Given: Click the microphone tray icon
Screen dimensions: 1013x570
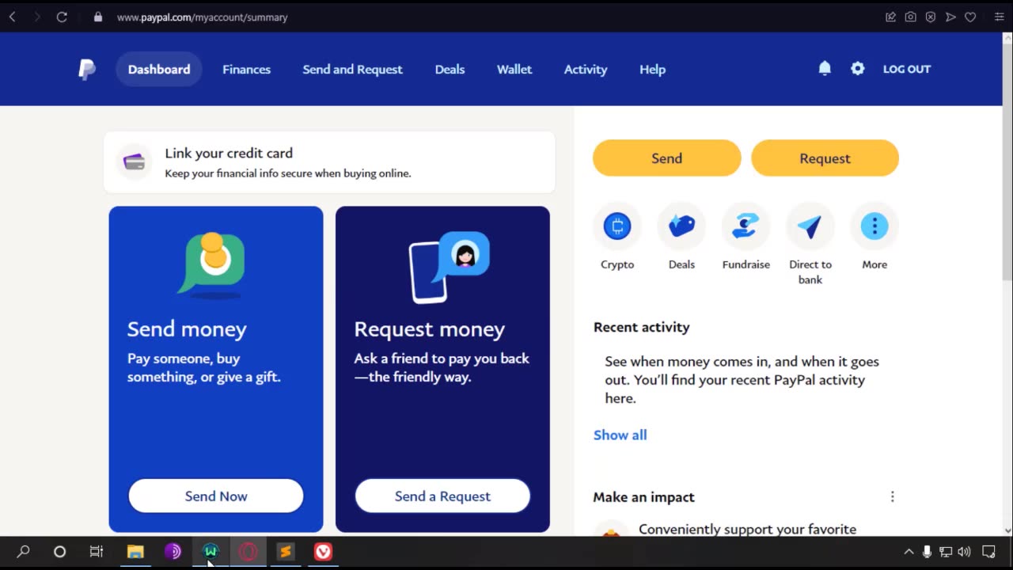Looking at the screenshot, I should point(927,552).
